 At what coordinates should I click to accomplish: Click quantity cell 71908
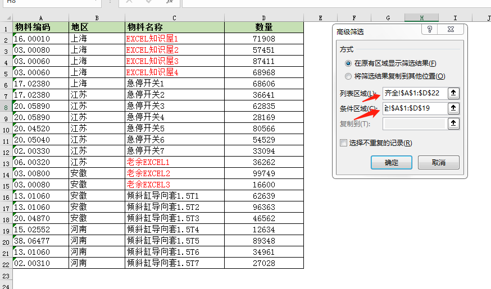click(x=264, y=39)
